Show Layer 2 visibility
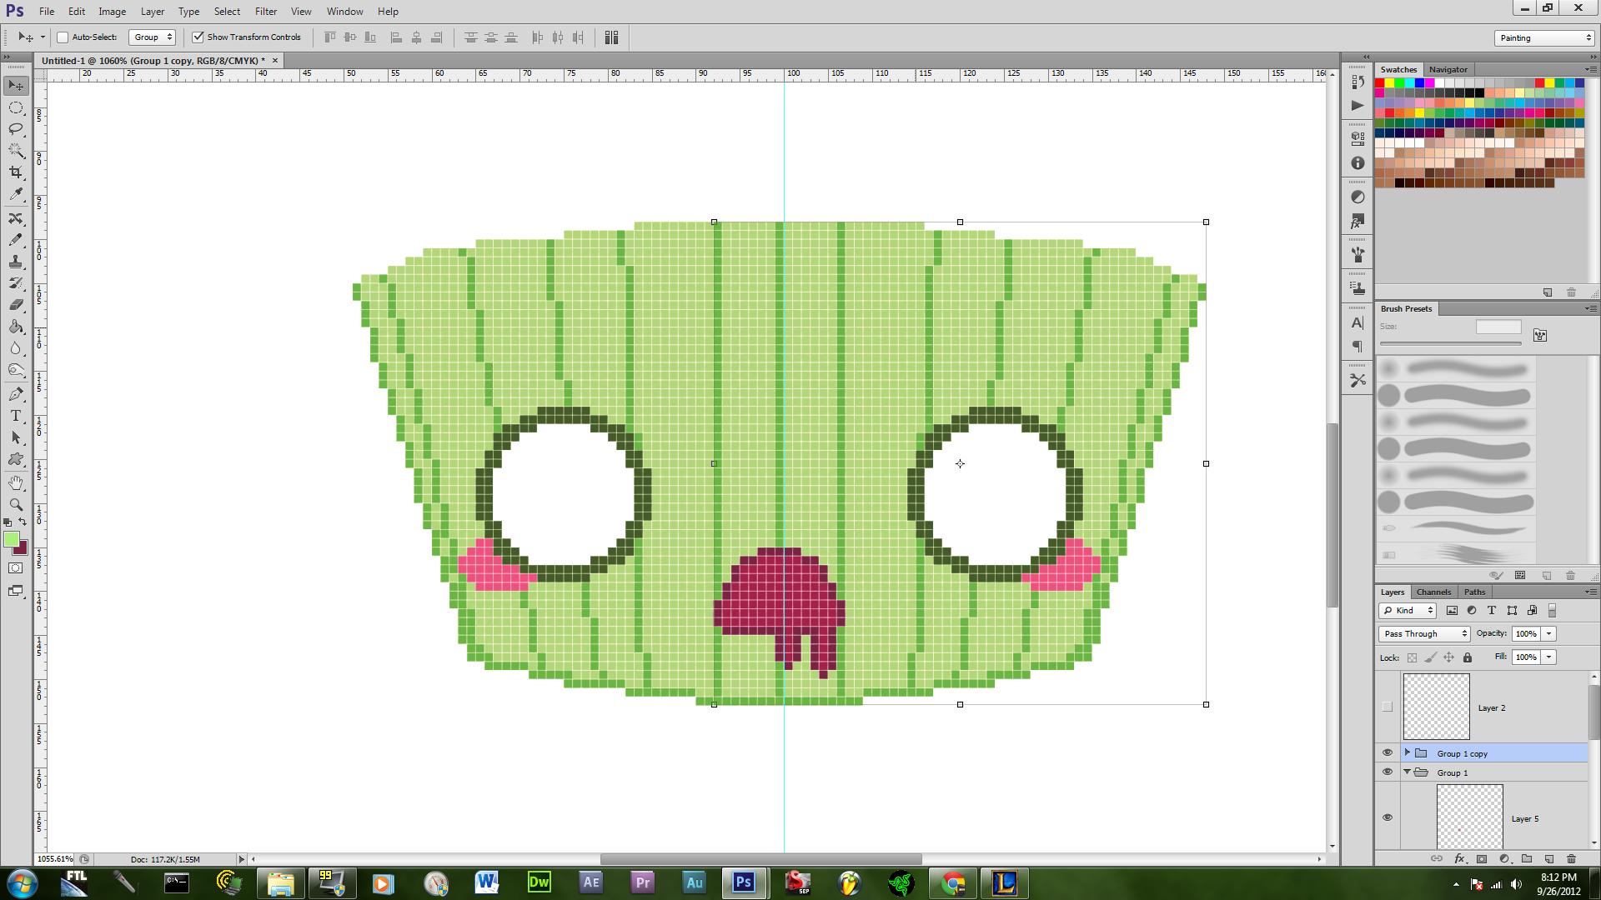 point(1388,707)
